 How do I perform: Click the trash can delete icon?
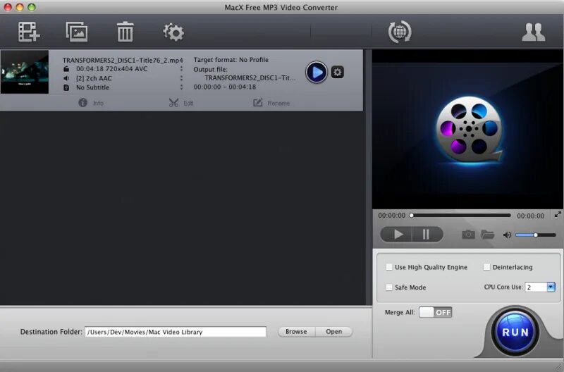[x=125, y=32]
